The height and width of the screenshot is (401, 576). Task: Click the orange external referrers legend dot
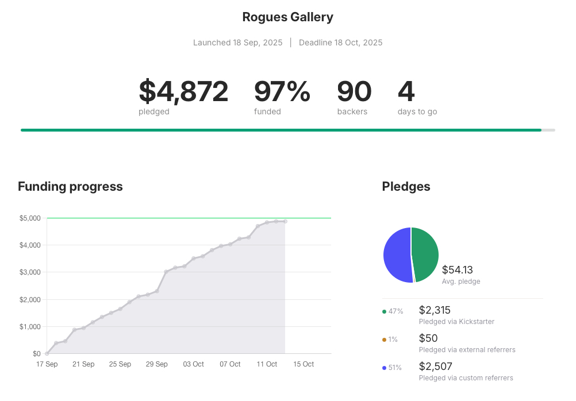(x=384, y=340)
